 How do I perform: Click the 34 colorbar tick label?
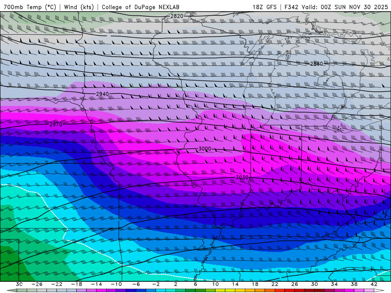334,284
